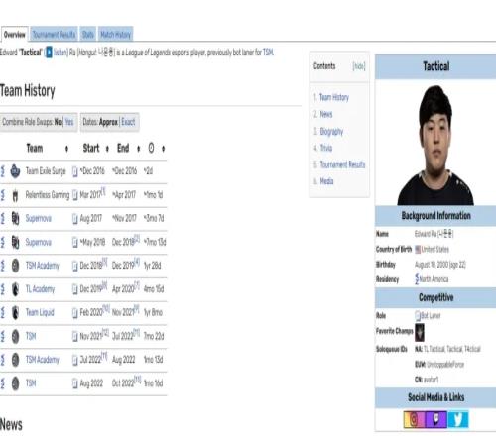Click favorite champion portrait icon

420,332
